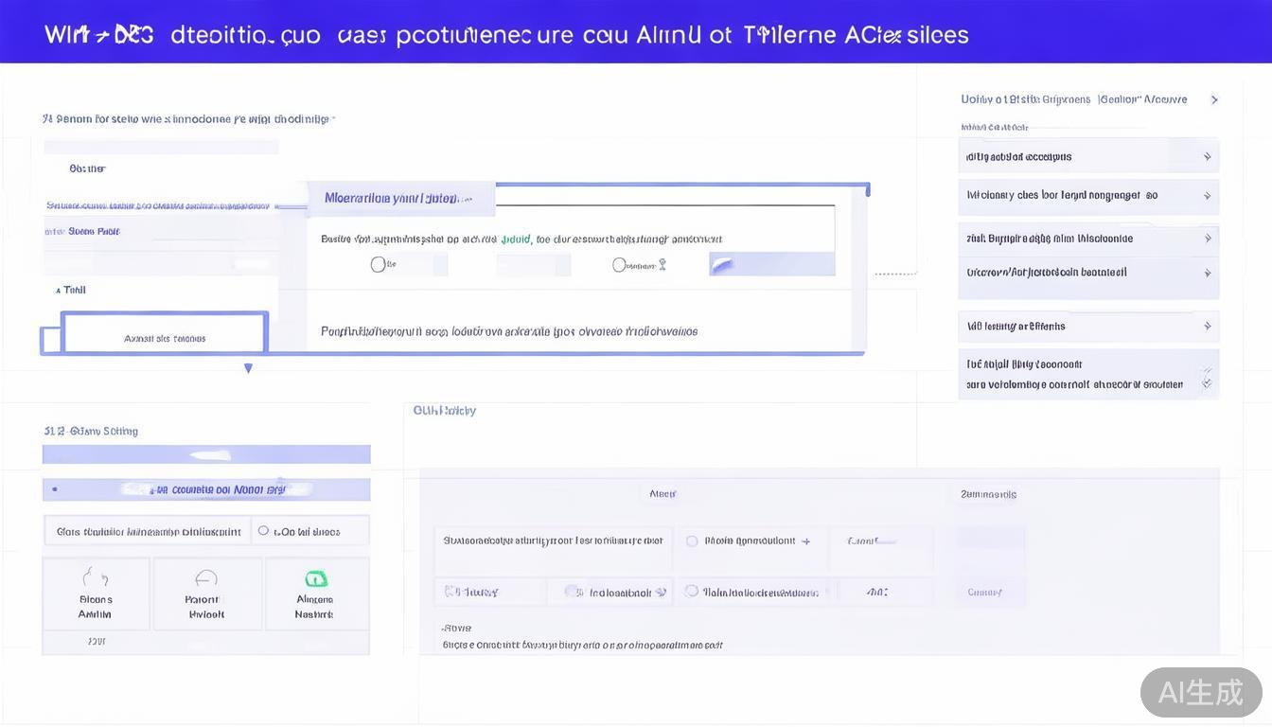Click the blue-outlined button in the left panel
This screenshot has height=727, width=1272.
click(x=164, y=334)
